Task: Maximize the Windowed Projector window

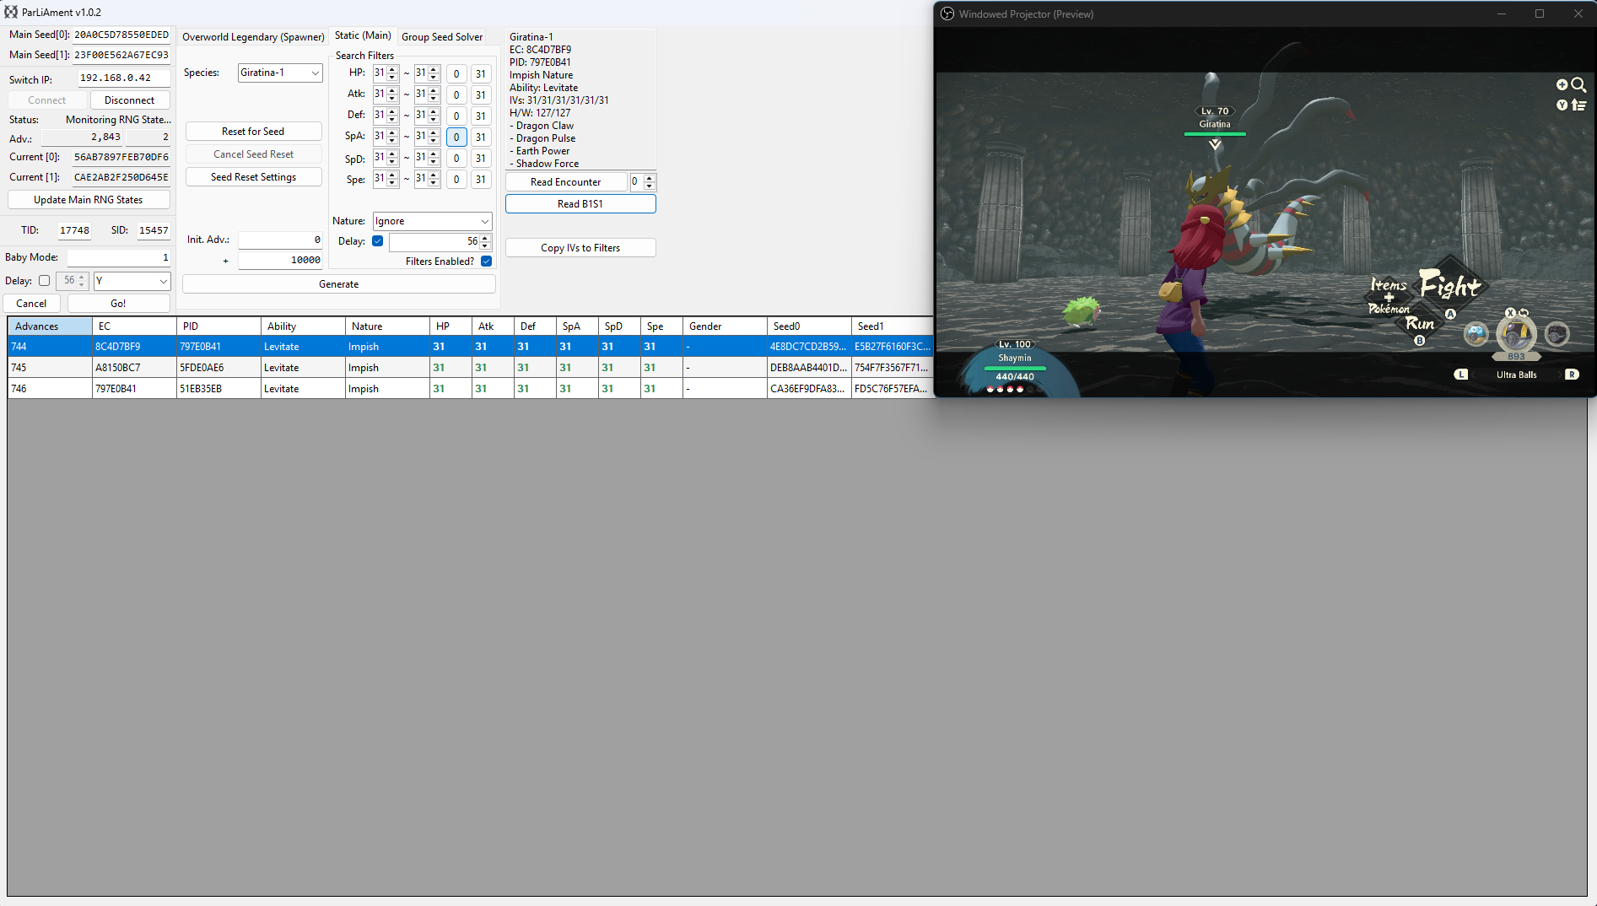Action: point(1540,13)
